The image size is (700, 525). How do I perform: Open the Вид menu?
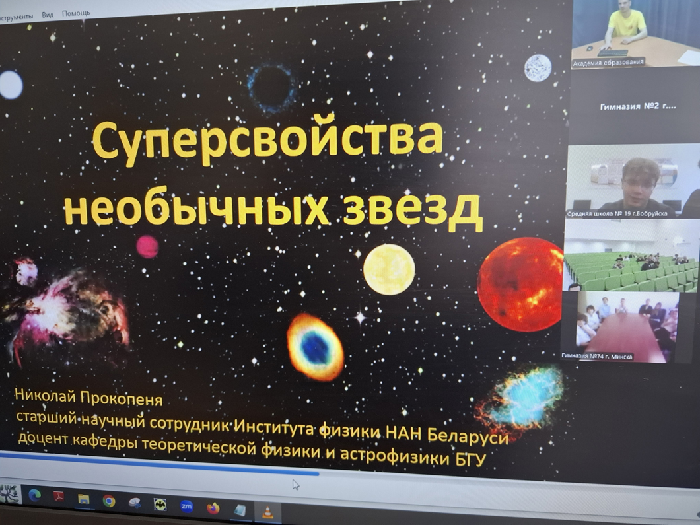coord(48,15)
